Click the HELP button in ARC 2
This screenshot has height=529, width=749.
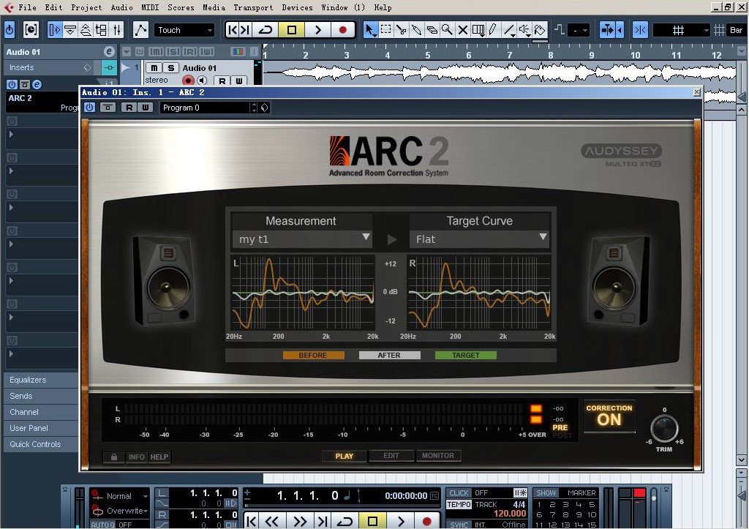click(x=159, y=457)
